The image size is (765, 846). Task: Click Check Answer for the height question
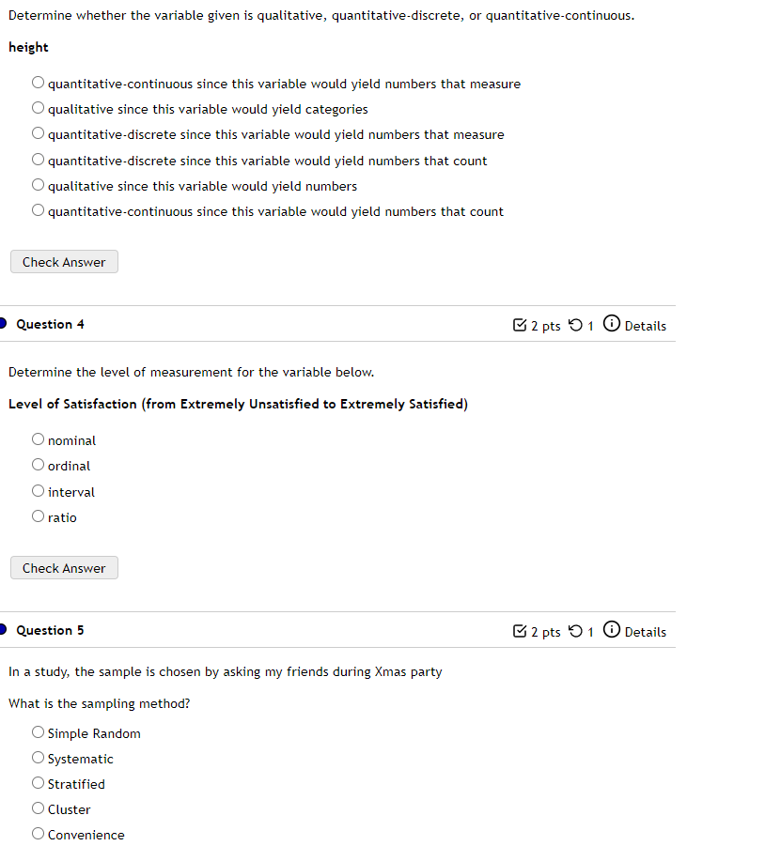pos(63,261)
